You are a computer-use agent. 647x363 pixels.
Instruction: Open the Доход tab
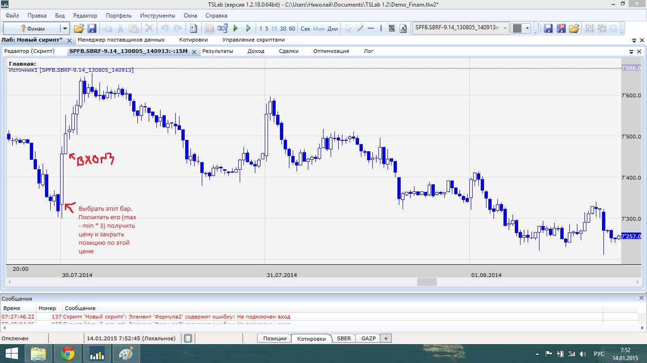coord(256,51)
